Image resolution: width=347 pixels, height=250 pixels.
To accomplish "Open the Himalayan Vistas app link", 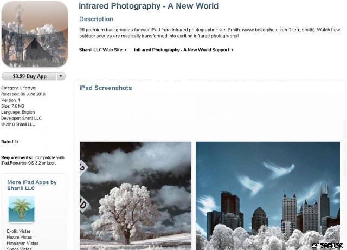I will tap(23, 243).
